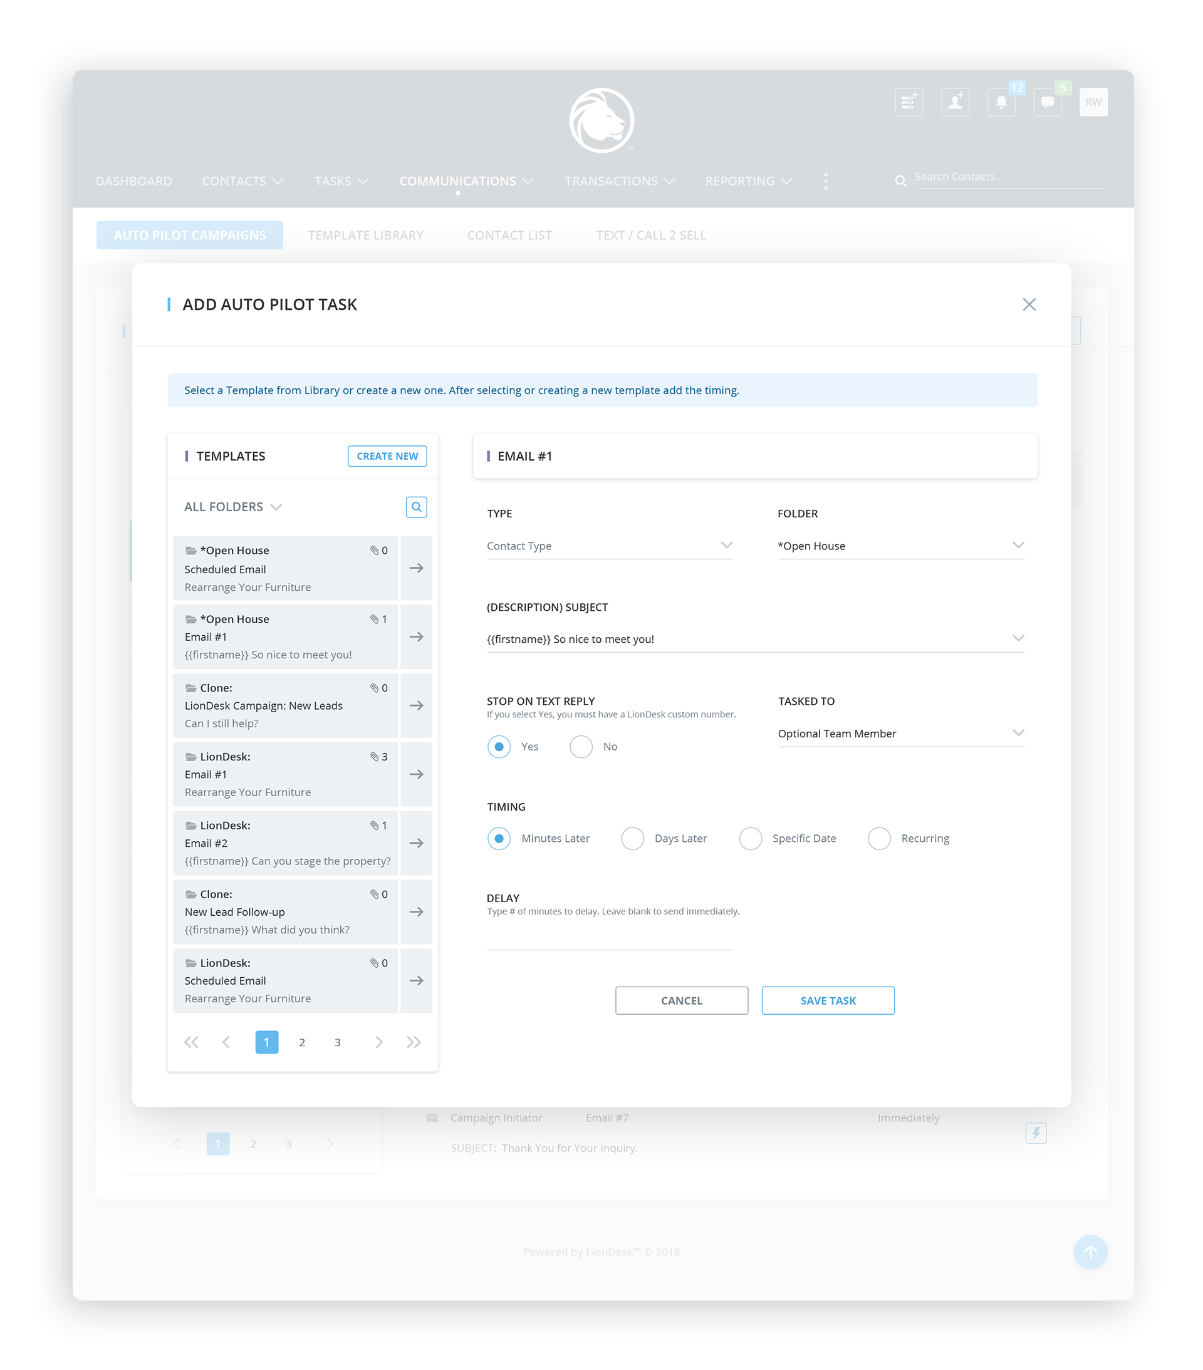1203x1370 pixels.
Task: Open Optional Team Member dropdown
Action: tap(900, 734)
